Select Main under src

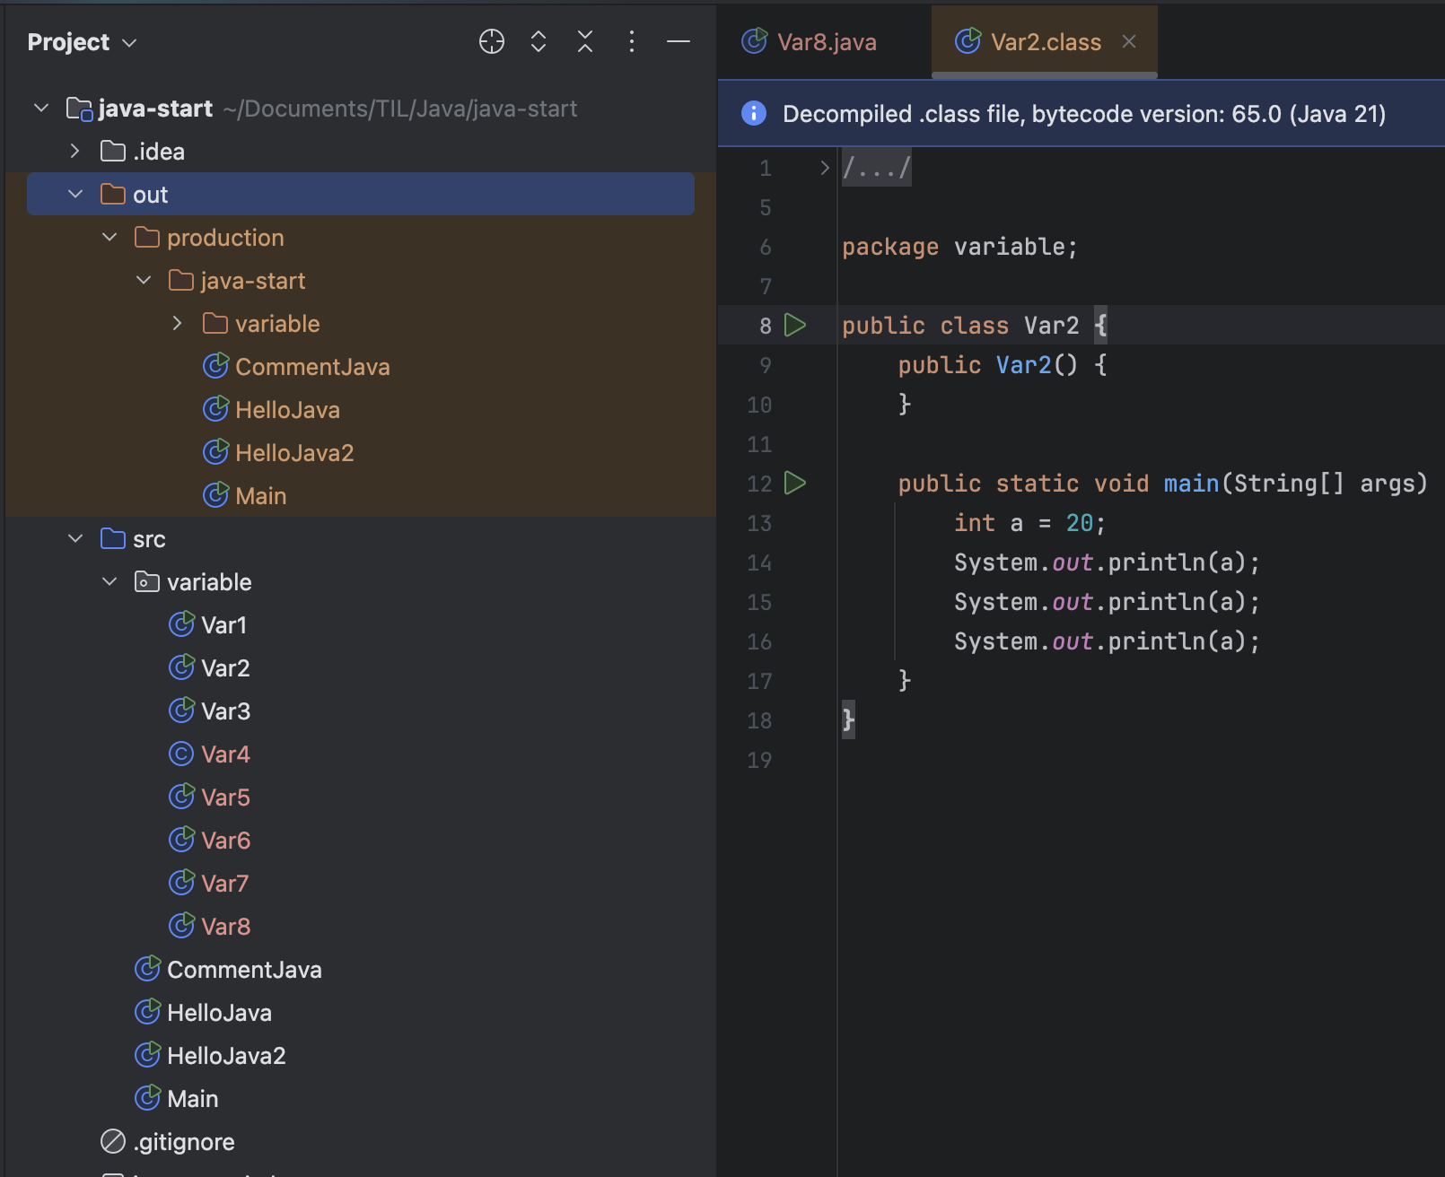click(193, 1099)
